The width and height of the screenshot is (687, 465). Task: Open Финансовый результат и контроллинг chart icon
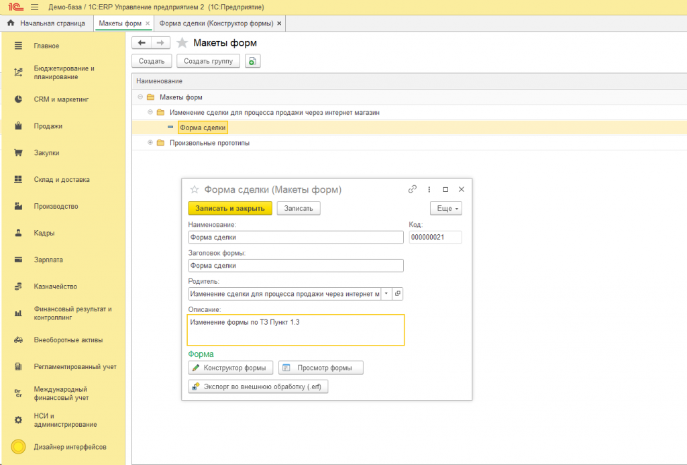tap(18, 313)
